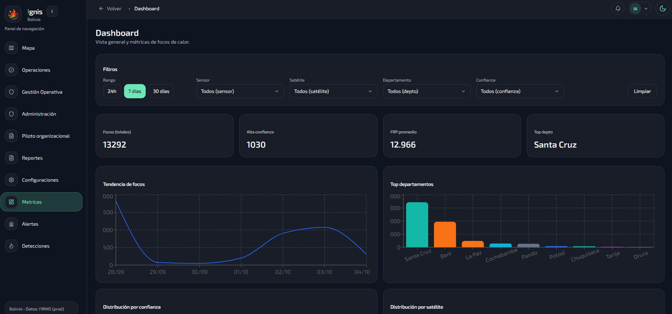Viewport: 672px width, 314px height.
Task: Click the IA user avatar
Action: click(x=635, y=9)
